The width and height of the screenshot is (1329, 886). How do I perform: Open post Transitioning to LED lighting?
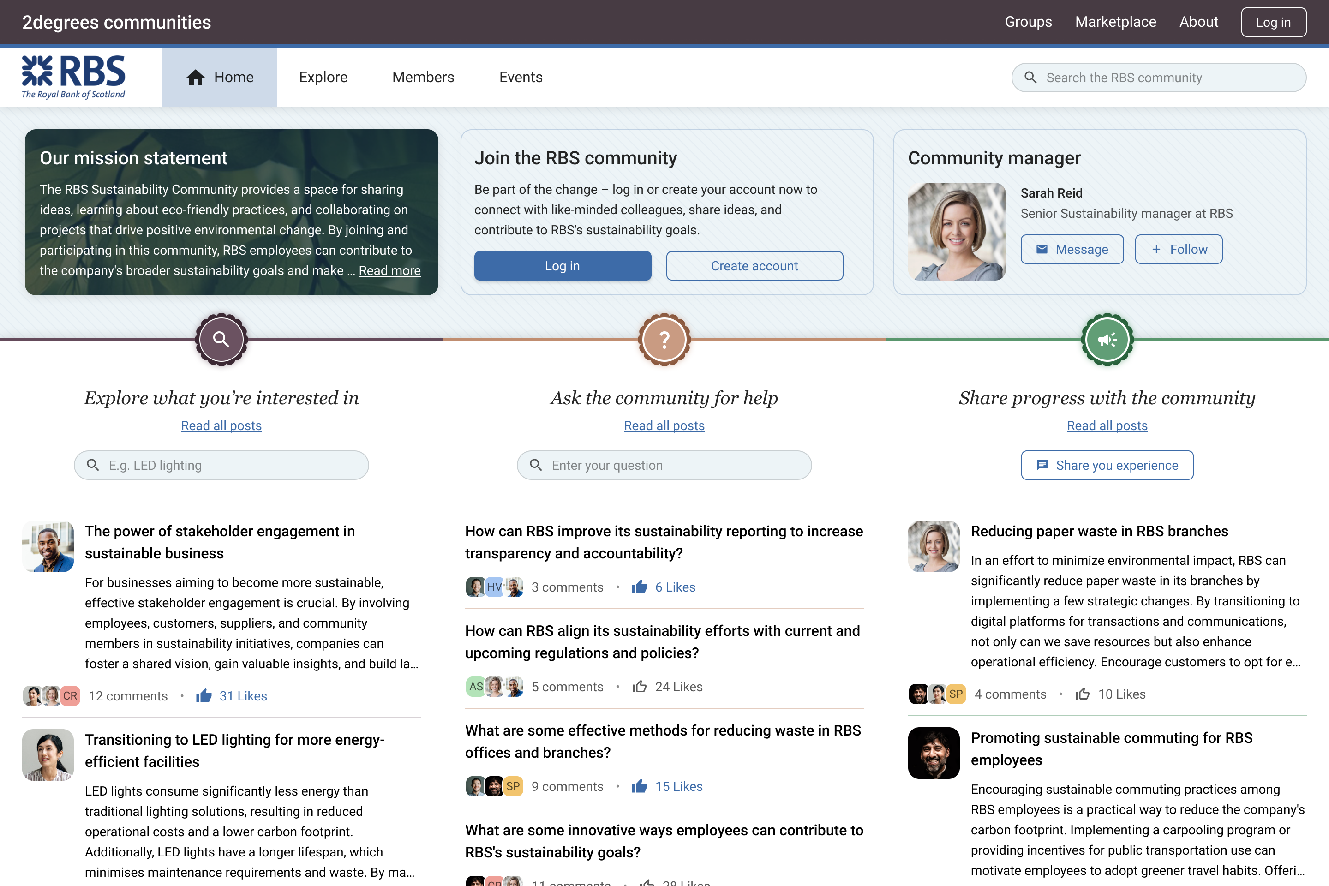click(234, 750)
